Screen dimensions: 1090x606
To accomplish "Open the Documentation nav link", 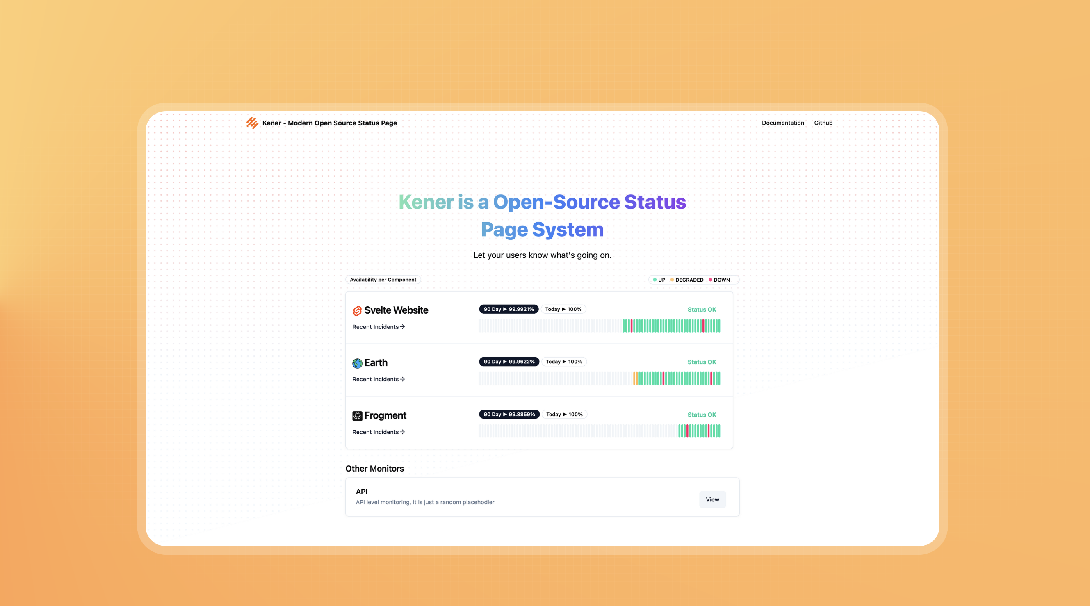I will 782,123.
